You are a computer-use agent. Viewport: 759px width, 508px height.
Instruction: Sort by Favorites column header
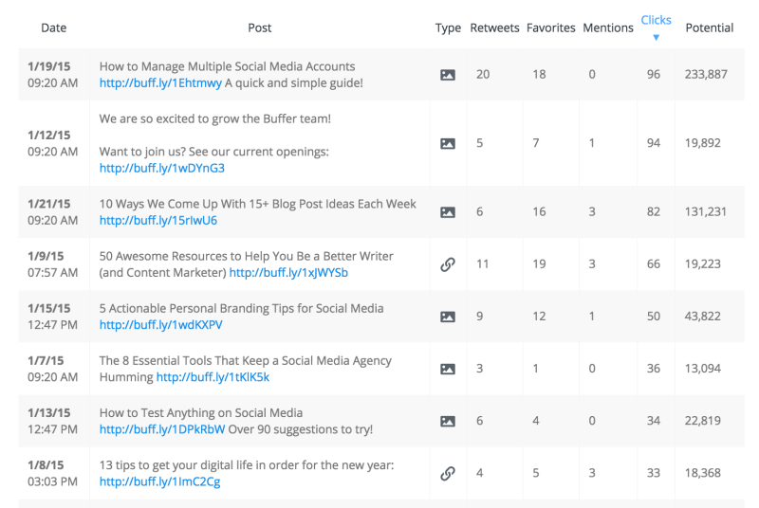(x=551, y=28)
